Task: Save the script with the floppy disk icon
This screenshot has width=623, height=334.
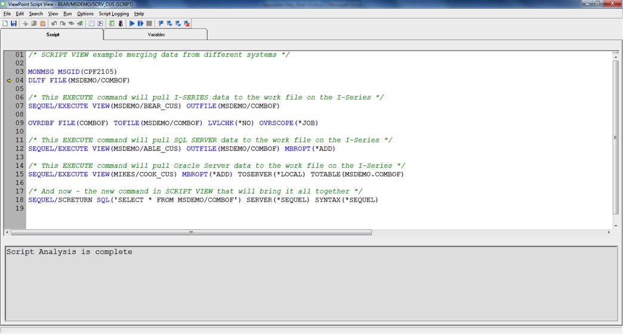Action: (x=14, y=24)
